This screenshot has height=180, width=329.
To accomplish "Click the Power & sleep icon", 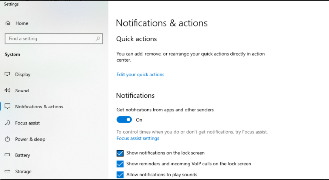I will point(7,139).
